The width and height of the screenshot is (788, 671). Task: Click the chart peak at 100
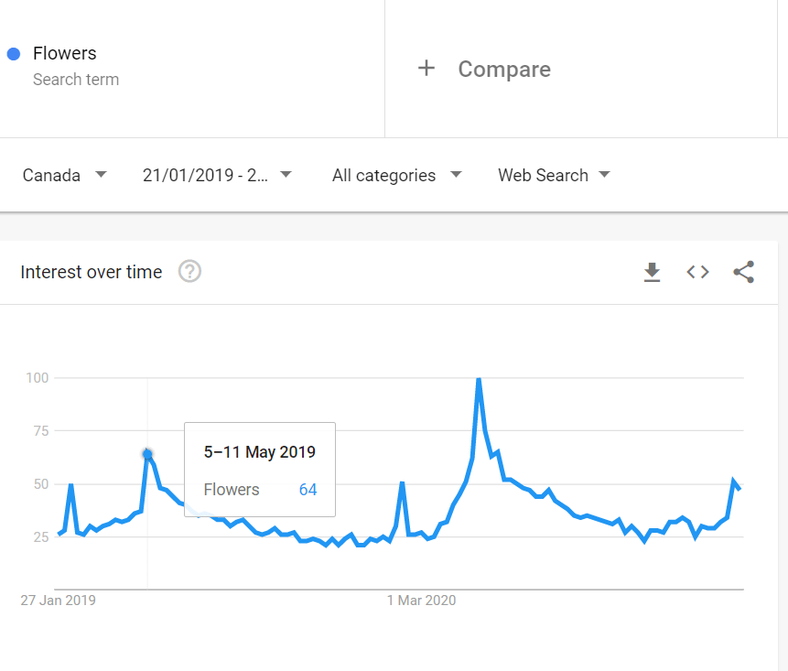478,379
